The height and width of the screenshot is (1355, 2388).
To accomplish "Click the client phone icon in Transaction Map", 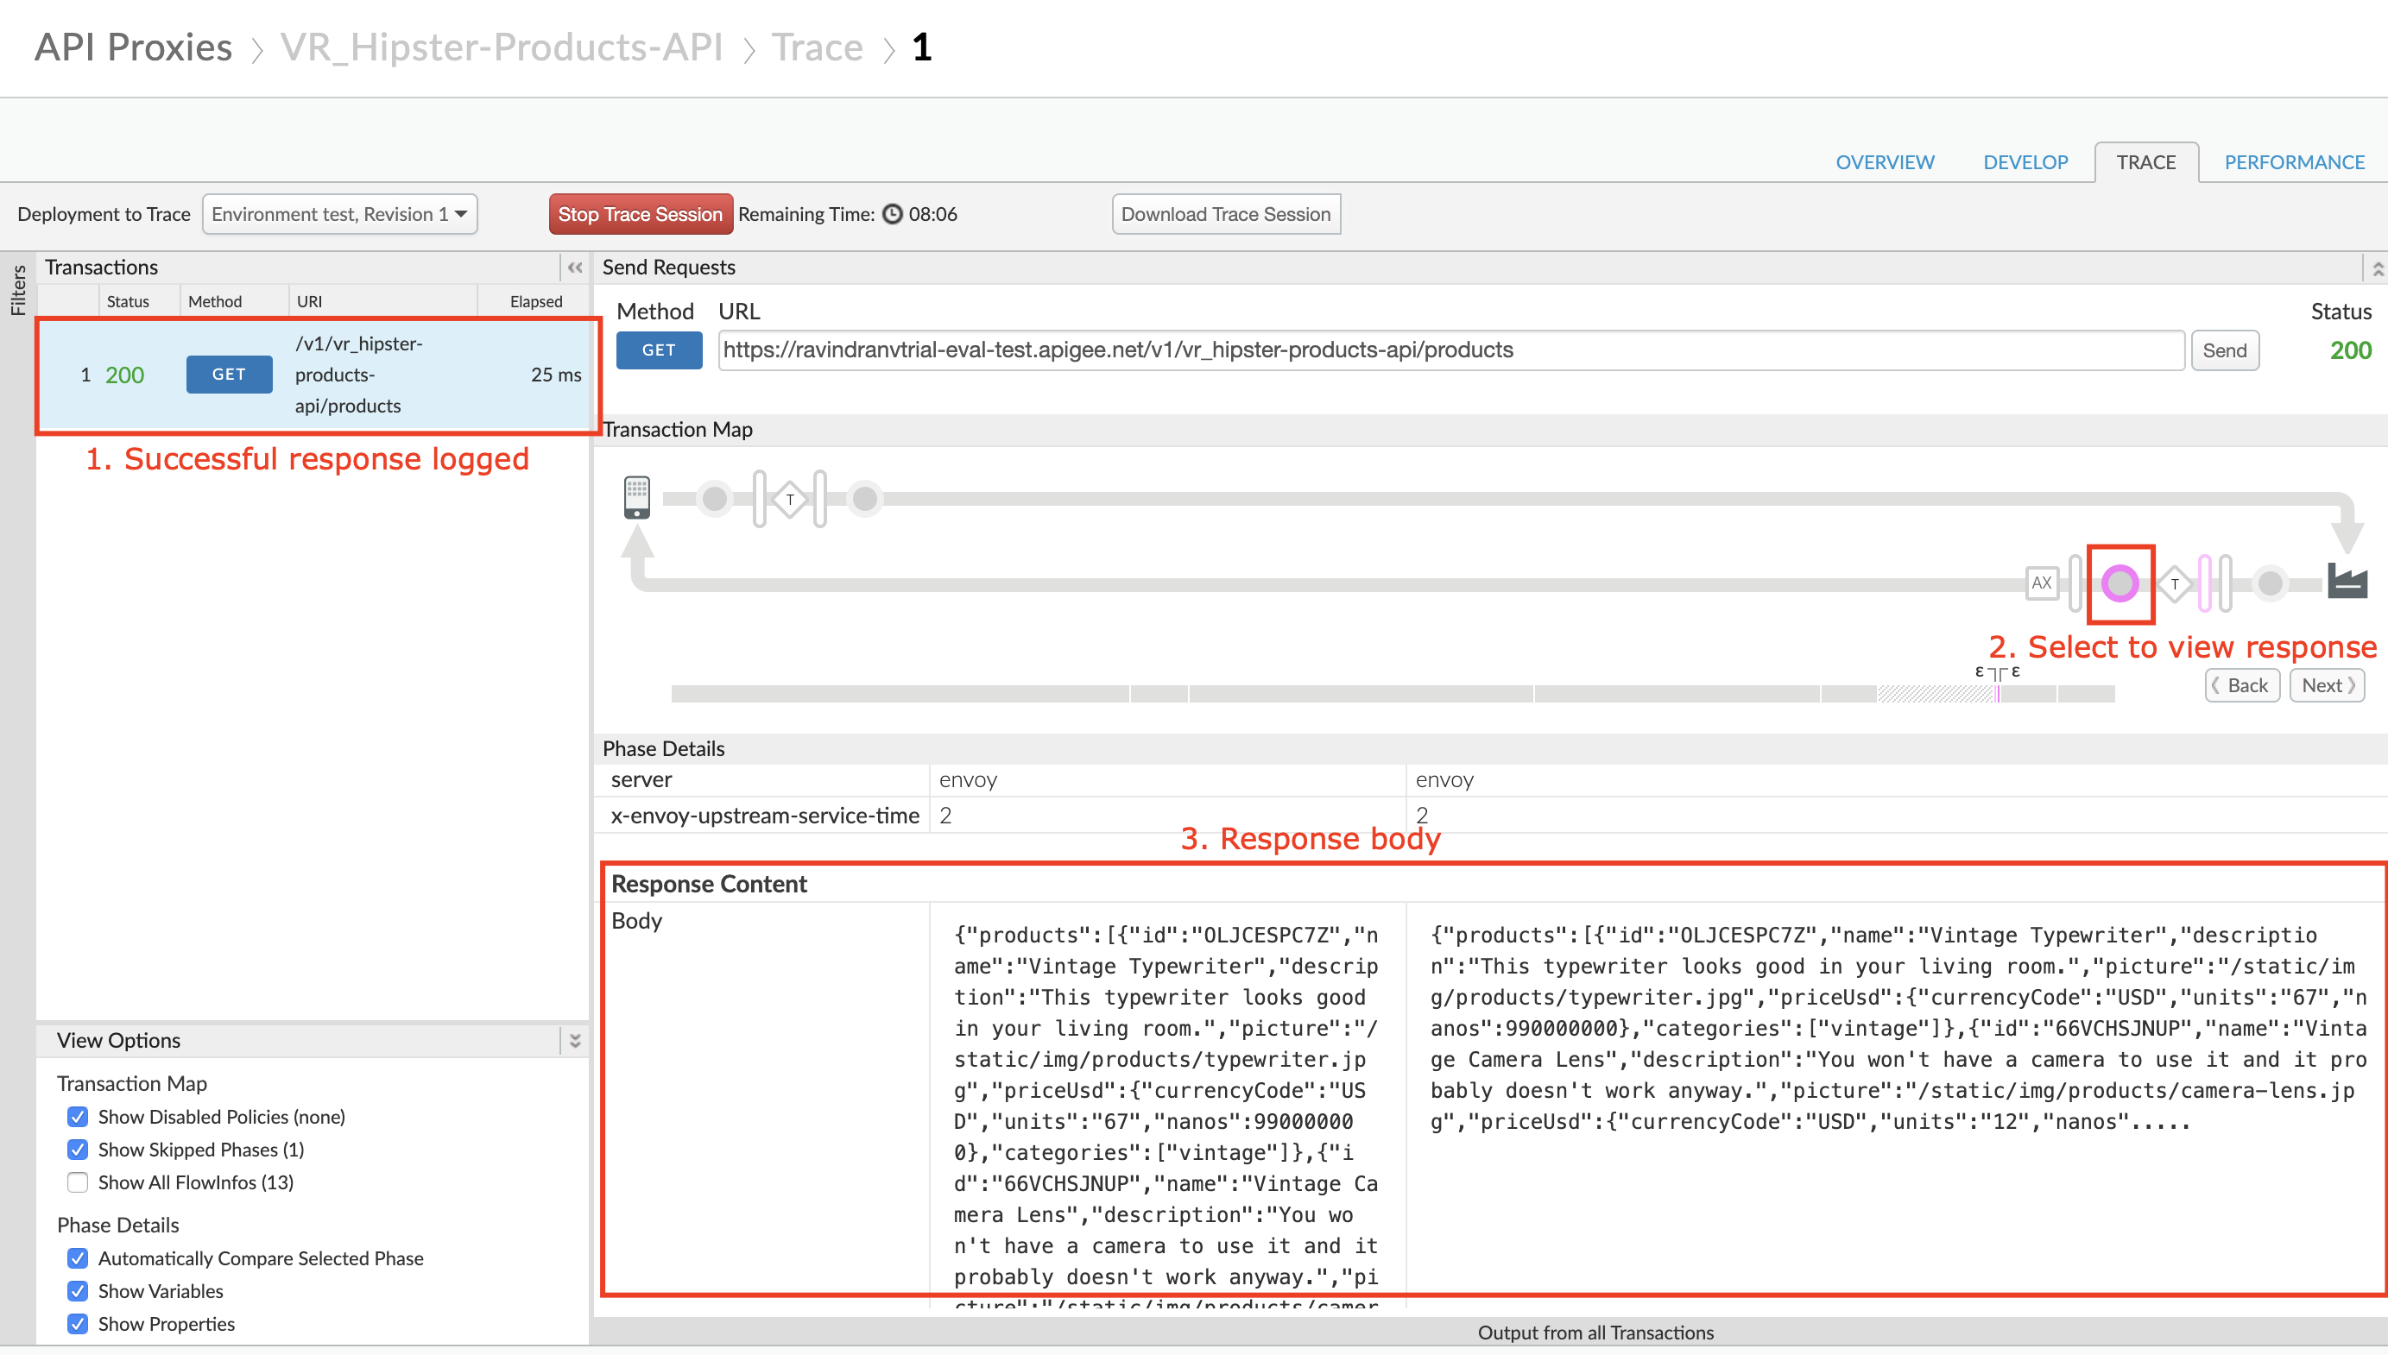I will pos(636,498).
